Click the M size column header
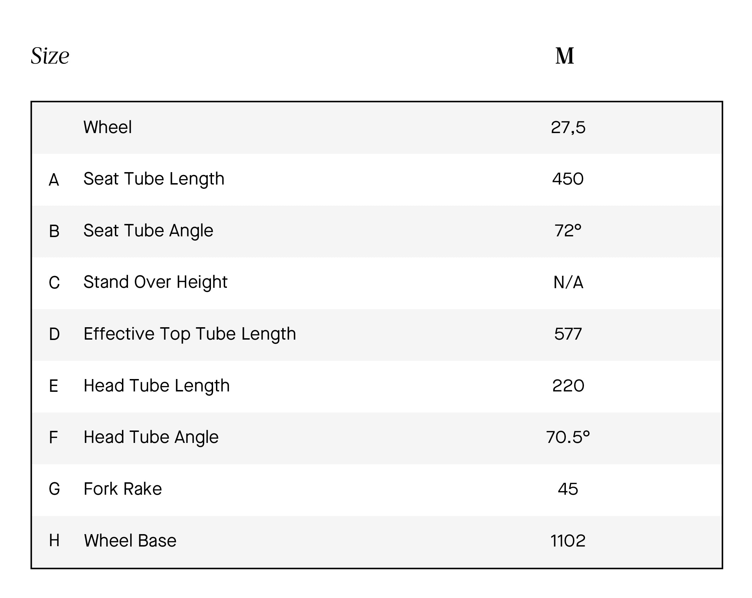Screen dimensions: 752x598 pyautogui.click(x=565, y=56)
